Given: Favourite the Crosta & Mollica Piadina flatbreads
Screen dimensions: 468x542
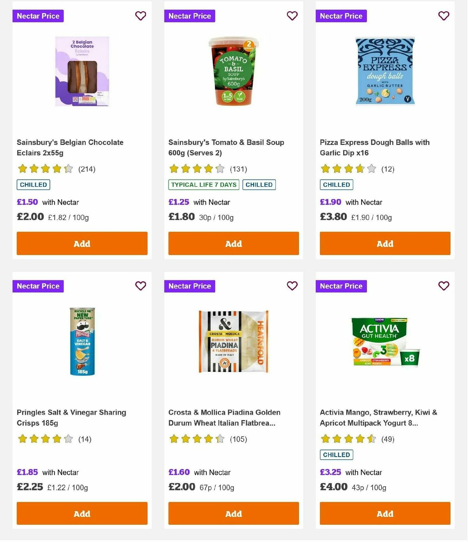Looking at the screenshot, I should coord(292,286).
